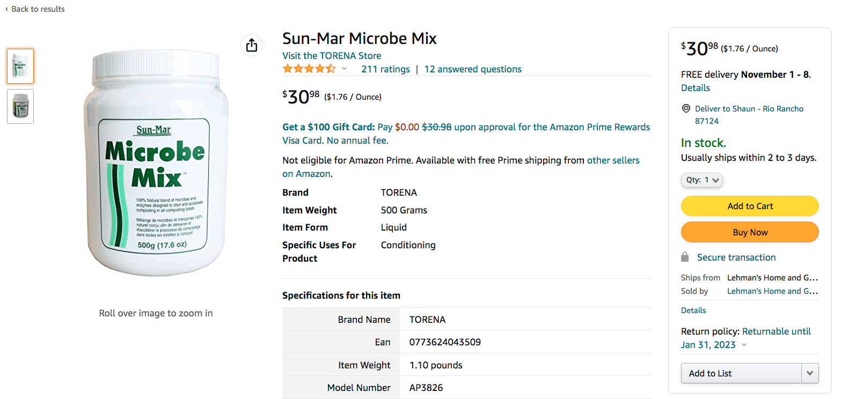Select the second product thumbnail
This screenshot has width=841, height=399.
coord(20,106)
